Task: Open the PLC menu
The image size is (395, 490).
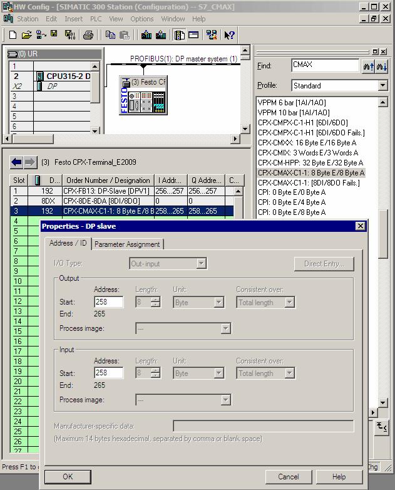Action: click(96, 19)
